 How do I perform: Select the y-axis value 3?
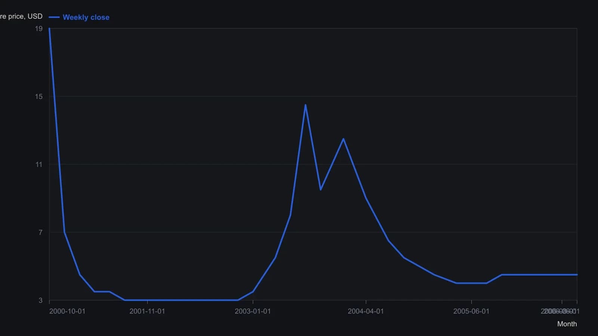pos(40,301)
